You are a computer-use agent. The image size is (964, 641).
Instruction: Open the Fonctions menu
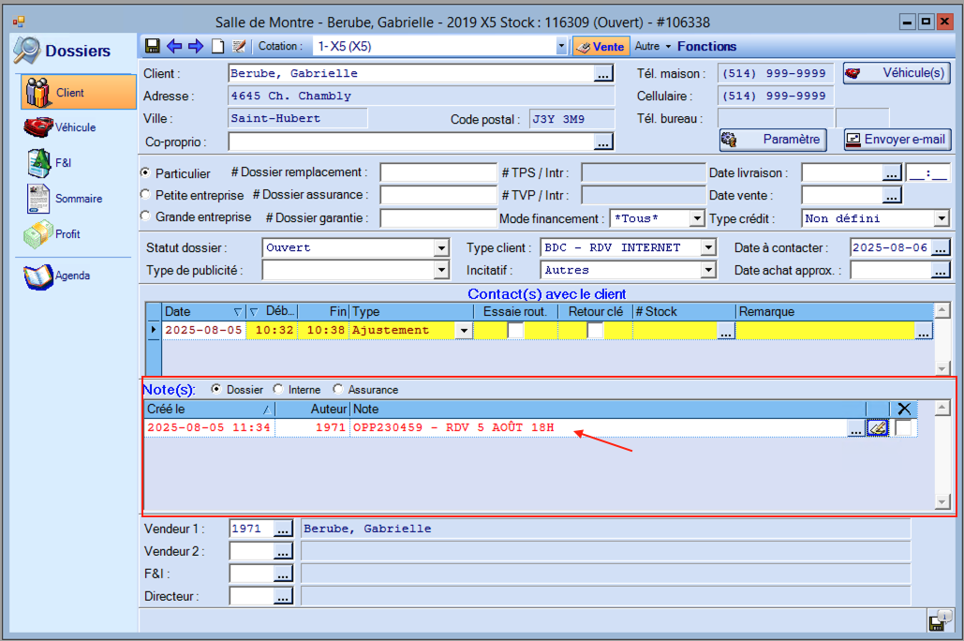706,46
